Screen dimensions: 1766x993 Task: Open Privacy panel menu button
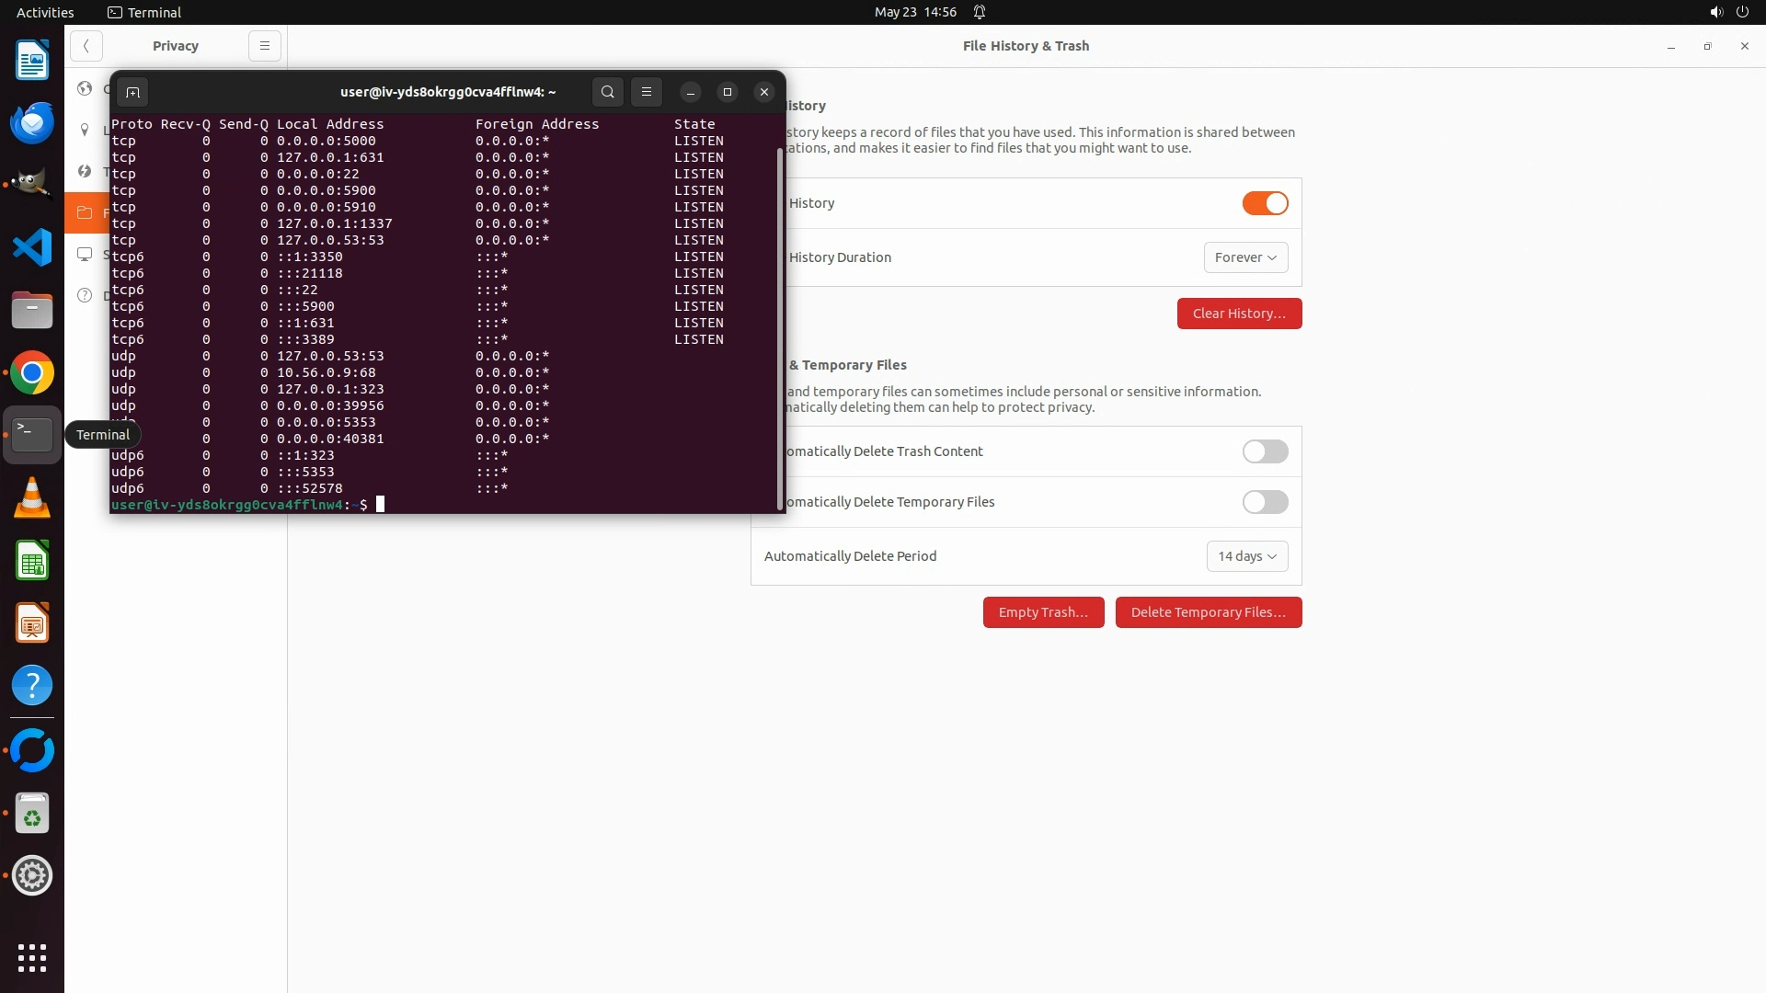pos(264,46)
